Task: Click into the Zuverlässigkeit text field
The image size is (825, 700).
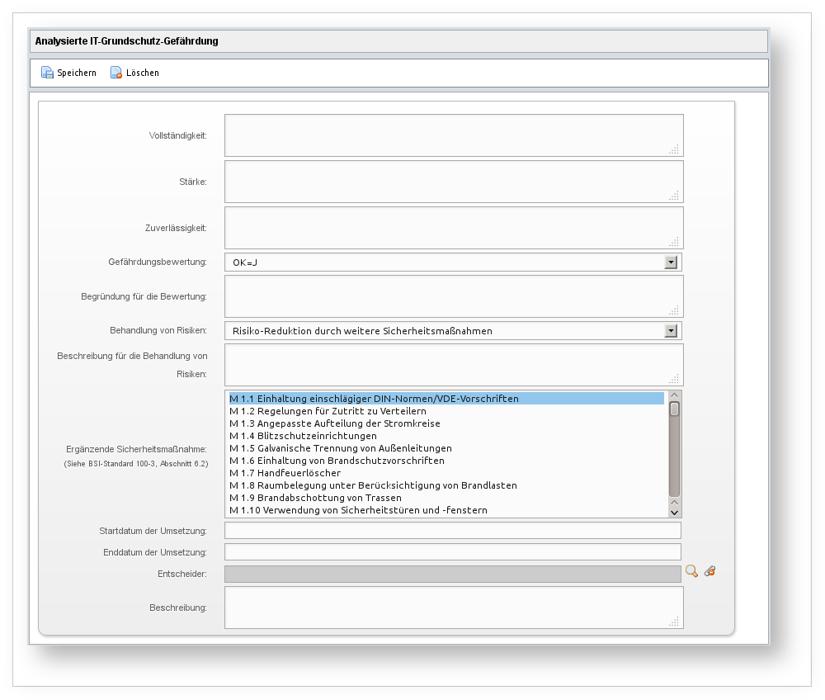Action: click(x=453, y=228)
